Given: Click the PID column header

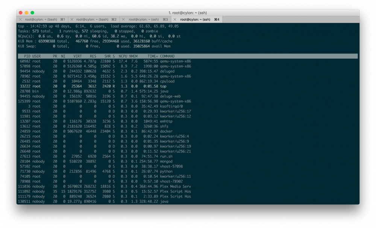Looking at the screenshot, I should [x=27, y=56].
